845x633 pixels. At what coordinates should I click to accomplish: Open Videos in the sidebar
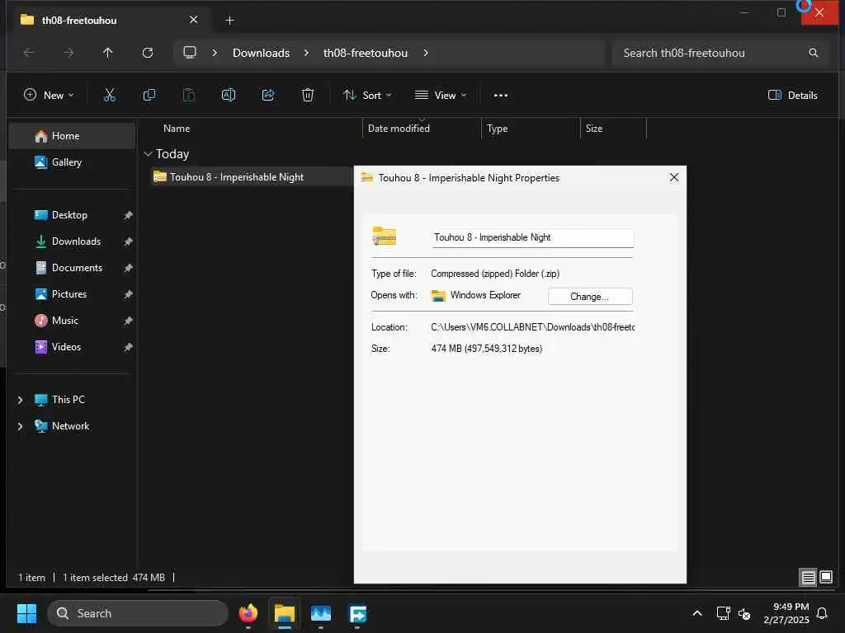[x=72, y=347]
